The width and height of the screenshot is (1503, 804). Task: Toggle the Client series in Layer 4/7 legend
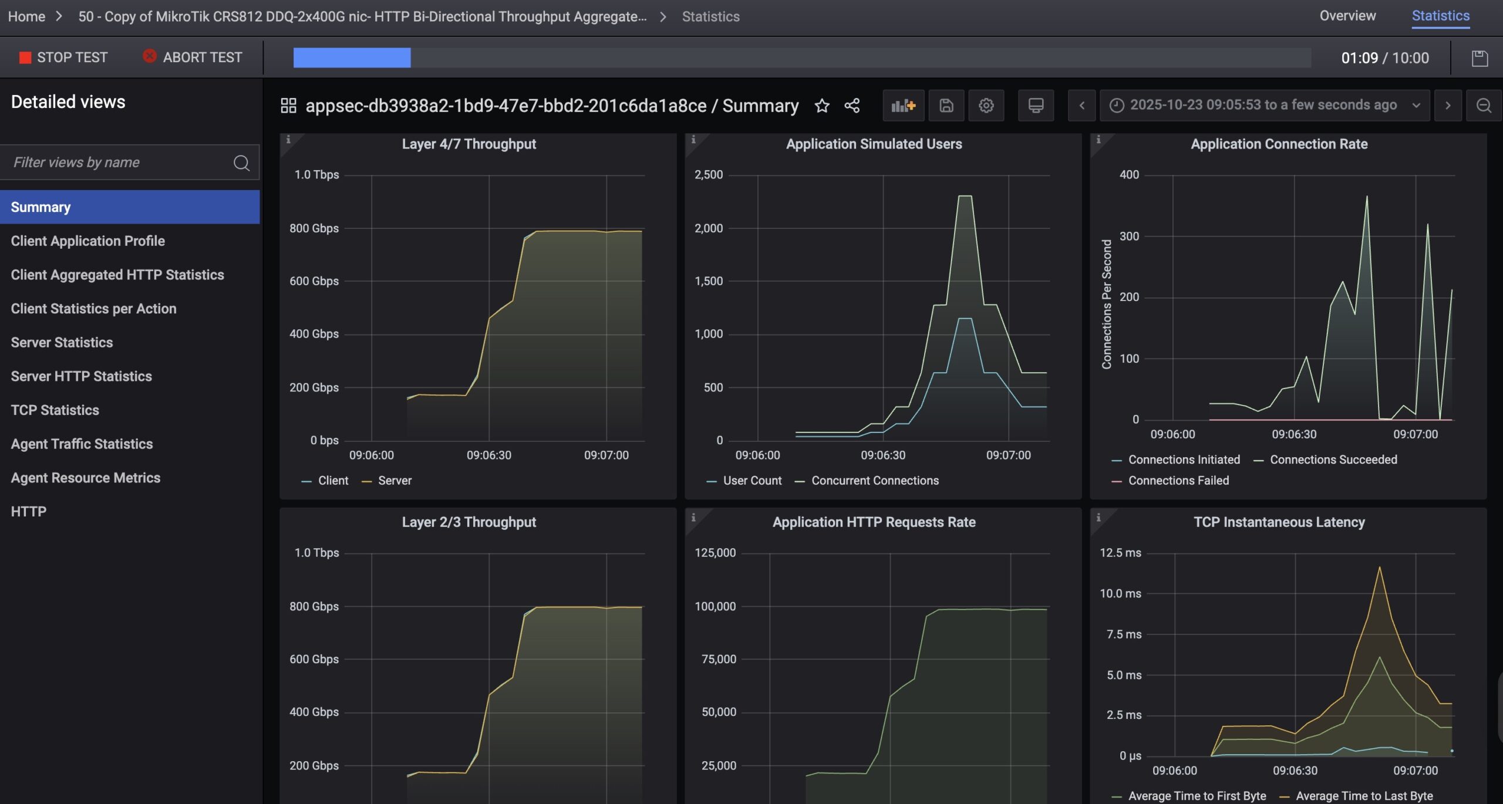[332, 481]
